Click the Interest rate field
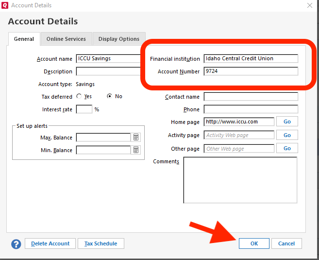This screenshot has height=260, width=319. [84, 109]
